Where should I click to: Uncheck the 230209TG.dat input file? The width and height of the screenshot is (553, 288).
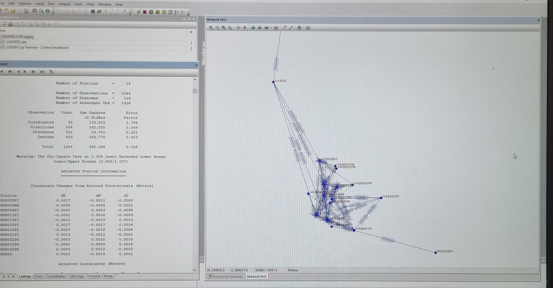[3, 42]
